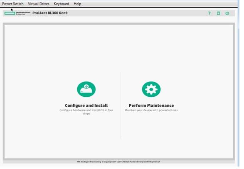Open the Virtual Drives menu
Image resolution: width=244 pixels, height=169 pixels.
(39, 4)
